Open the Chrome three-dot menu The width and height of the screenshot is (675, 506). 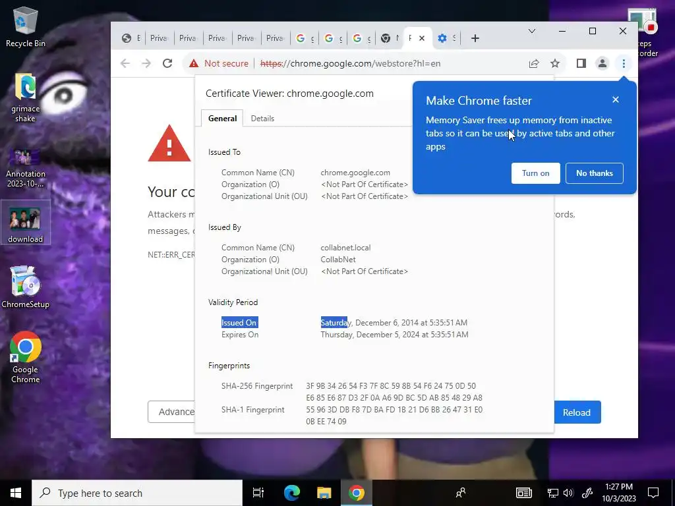pyautogui.click(x=624, y=64)
